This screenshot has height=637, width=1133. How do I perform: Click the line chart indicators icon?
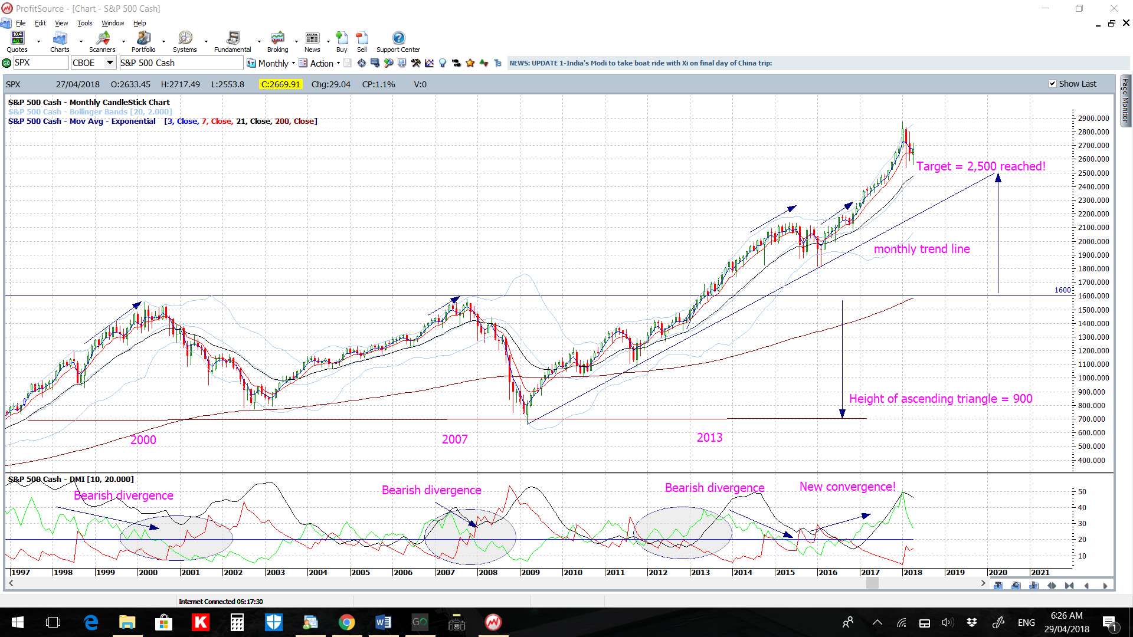429,63
